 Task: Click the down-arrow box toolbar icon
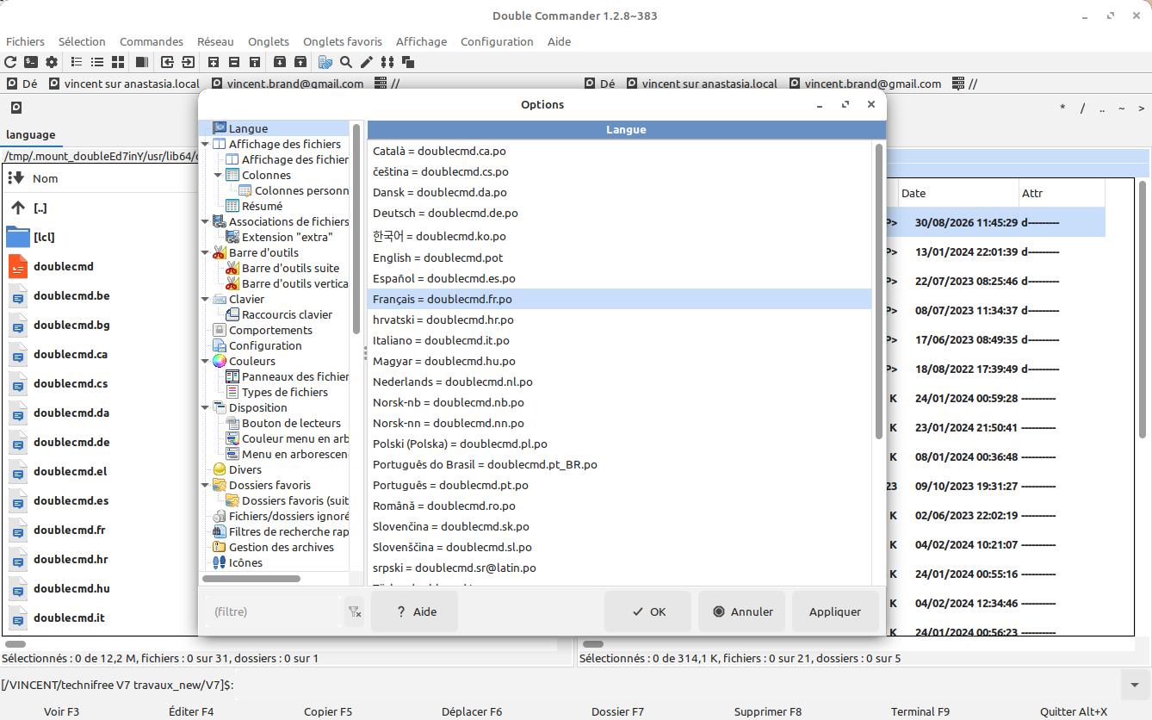(x=280, y=62)
